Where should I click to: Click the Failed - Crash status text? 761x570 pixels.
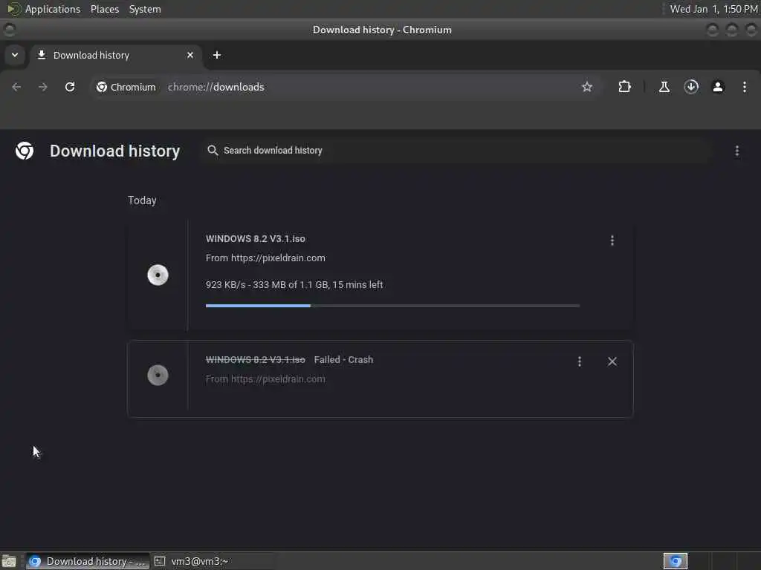(x=343, y=360)
